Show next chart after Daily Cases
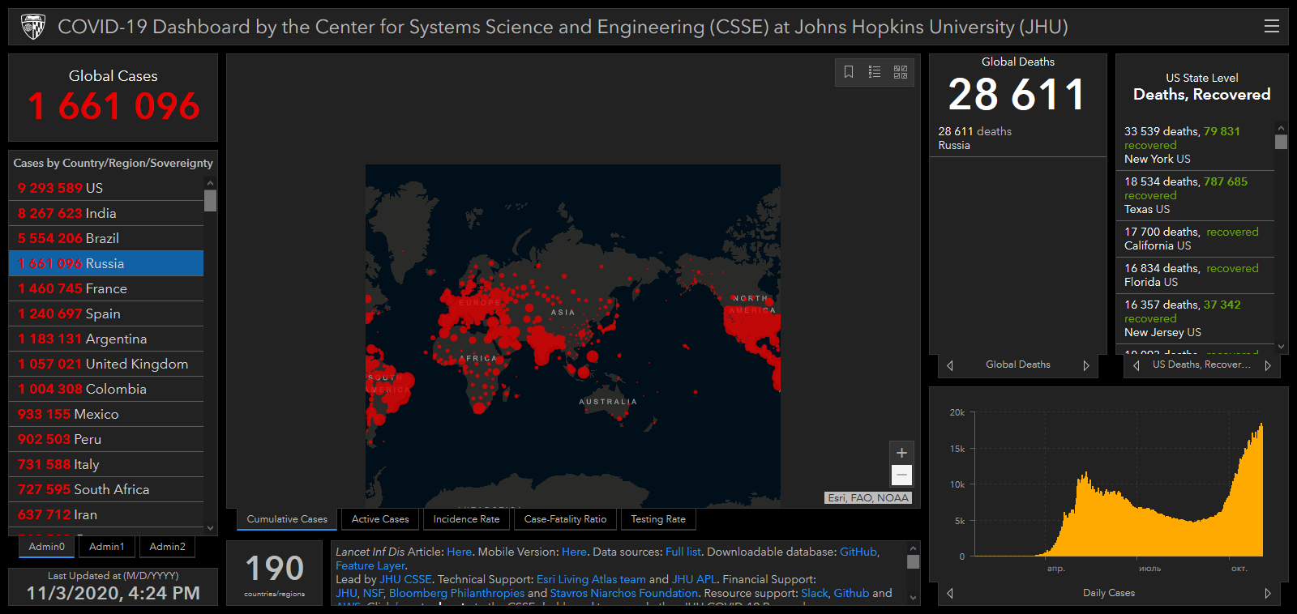 coord(1268,594)
